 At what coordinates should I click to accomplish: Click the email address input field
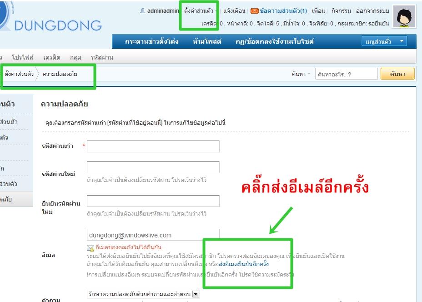click(x=153, y=235)
